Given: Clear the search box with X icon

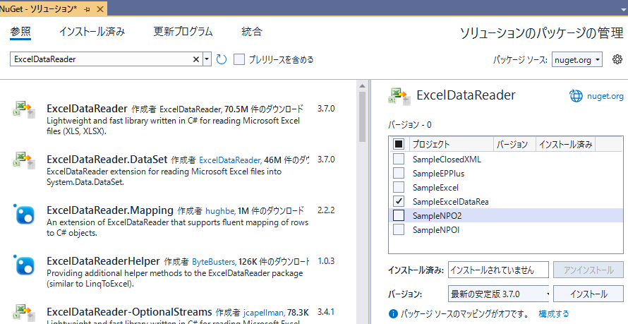Looking at the screenshot, I should (196, 59).
